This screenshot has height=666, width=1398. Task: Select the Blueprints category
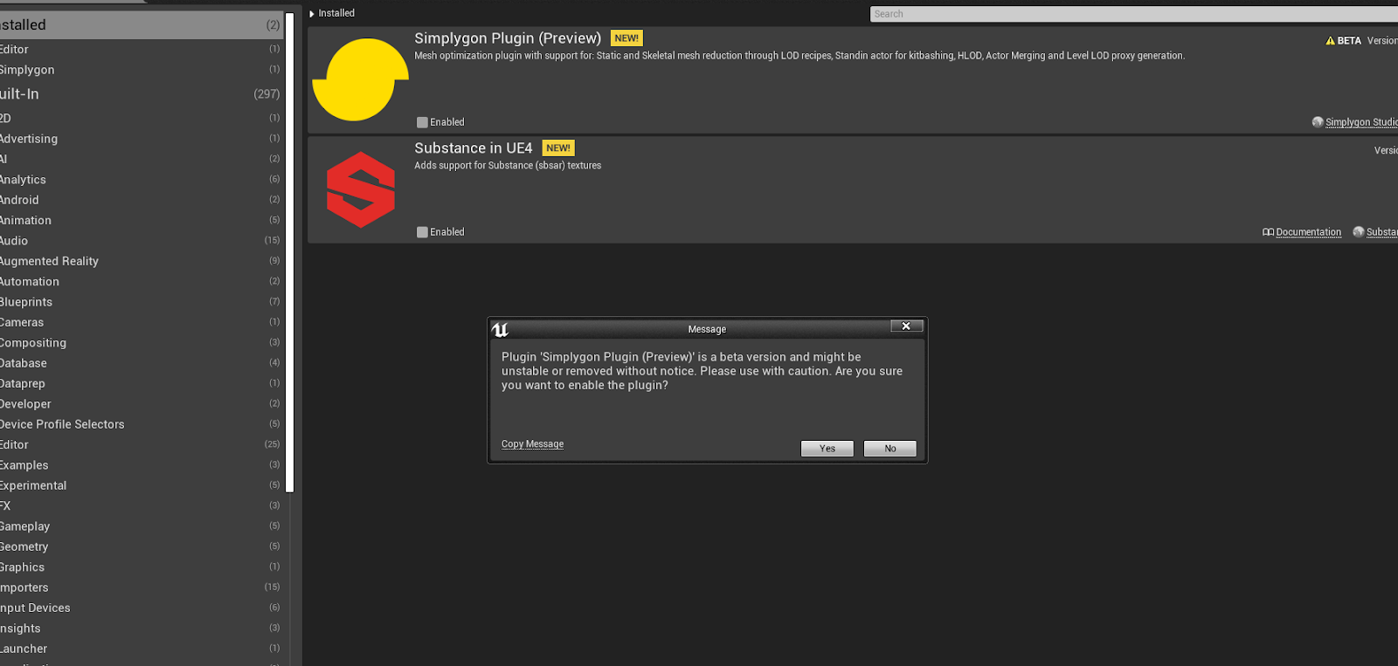[x=142, y=302]
